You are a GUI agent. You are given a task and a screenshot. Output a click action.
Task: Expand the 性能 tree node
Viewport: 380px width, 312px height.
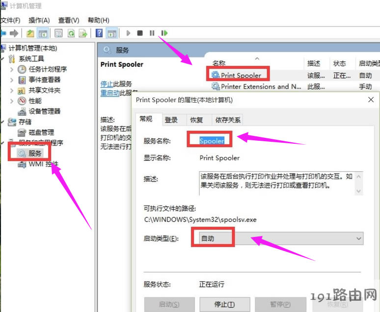[x=12, y=101]
